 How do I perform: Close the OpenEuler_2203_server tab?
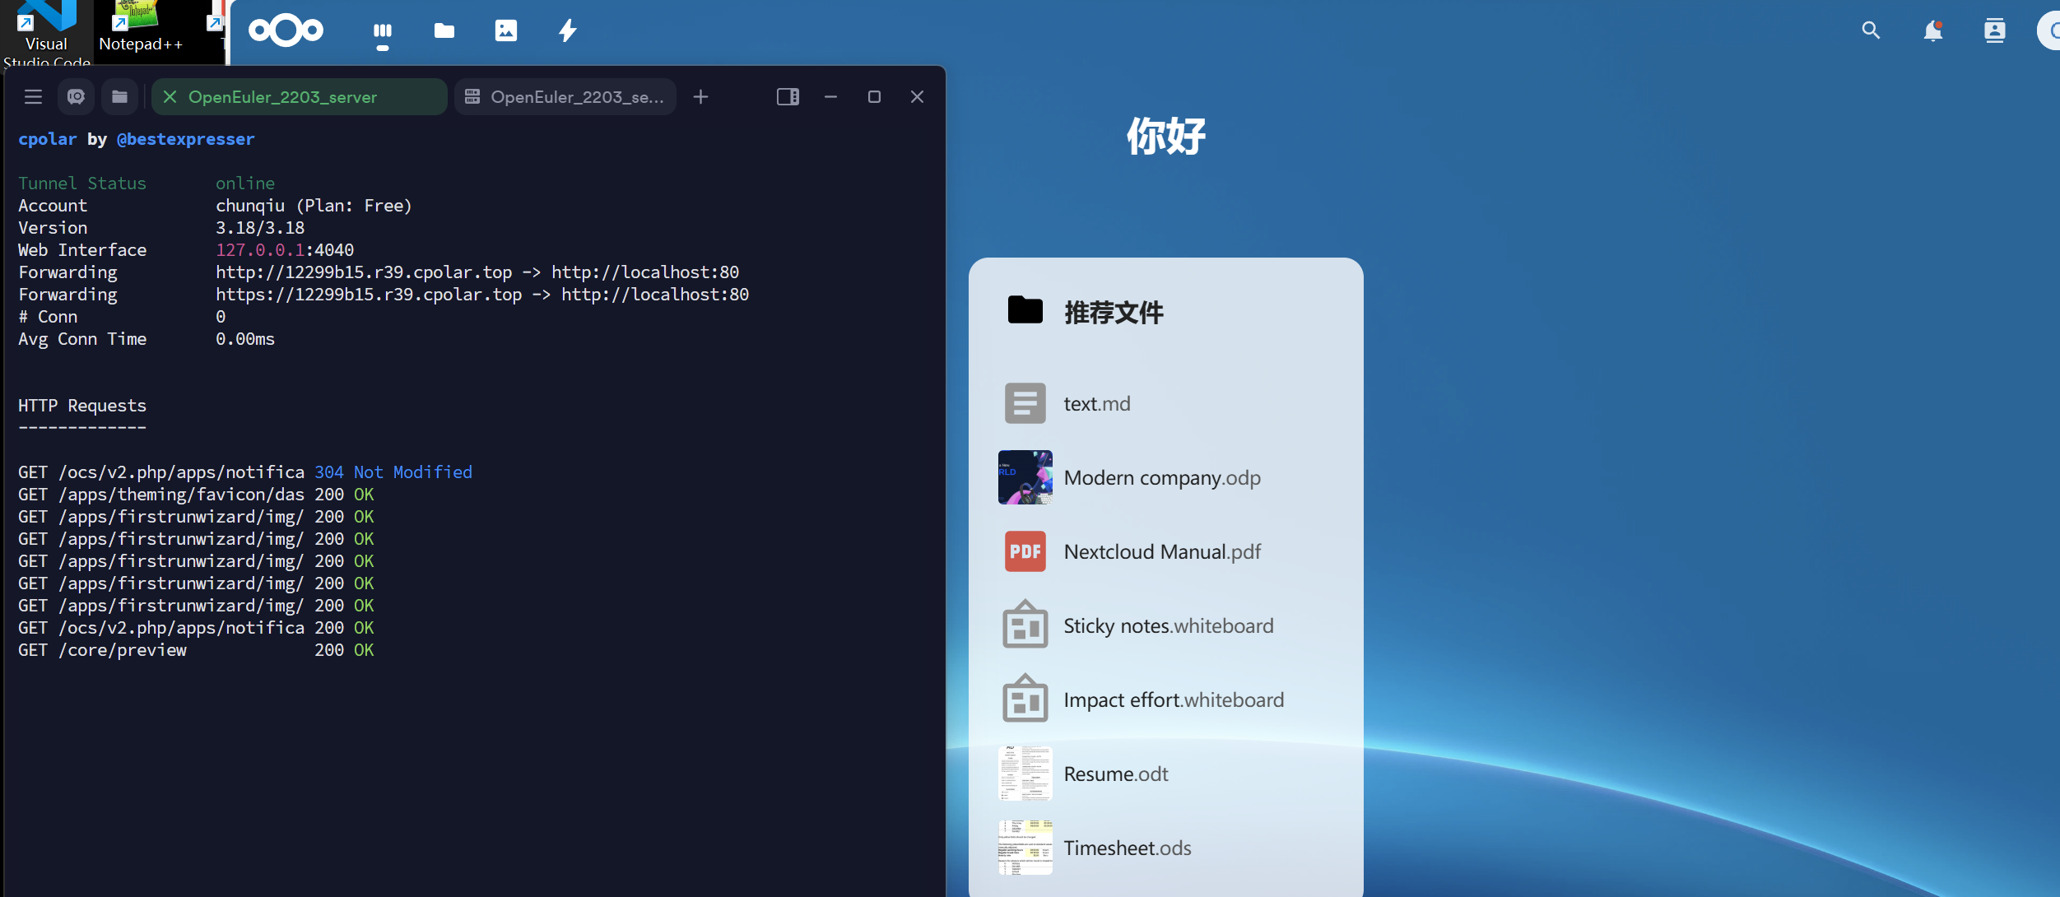[x=169, y=96]
